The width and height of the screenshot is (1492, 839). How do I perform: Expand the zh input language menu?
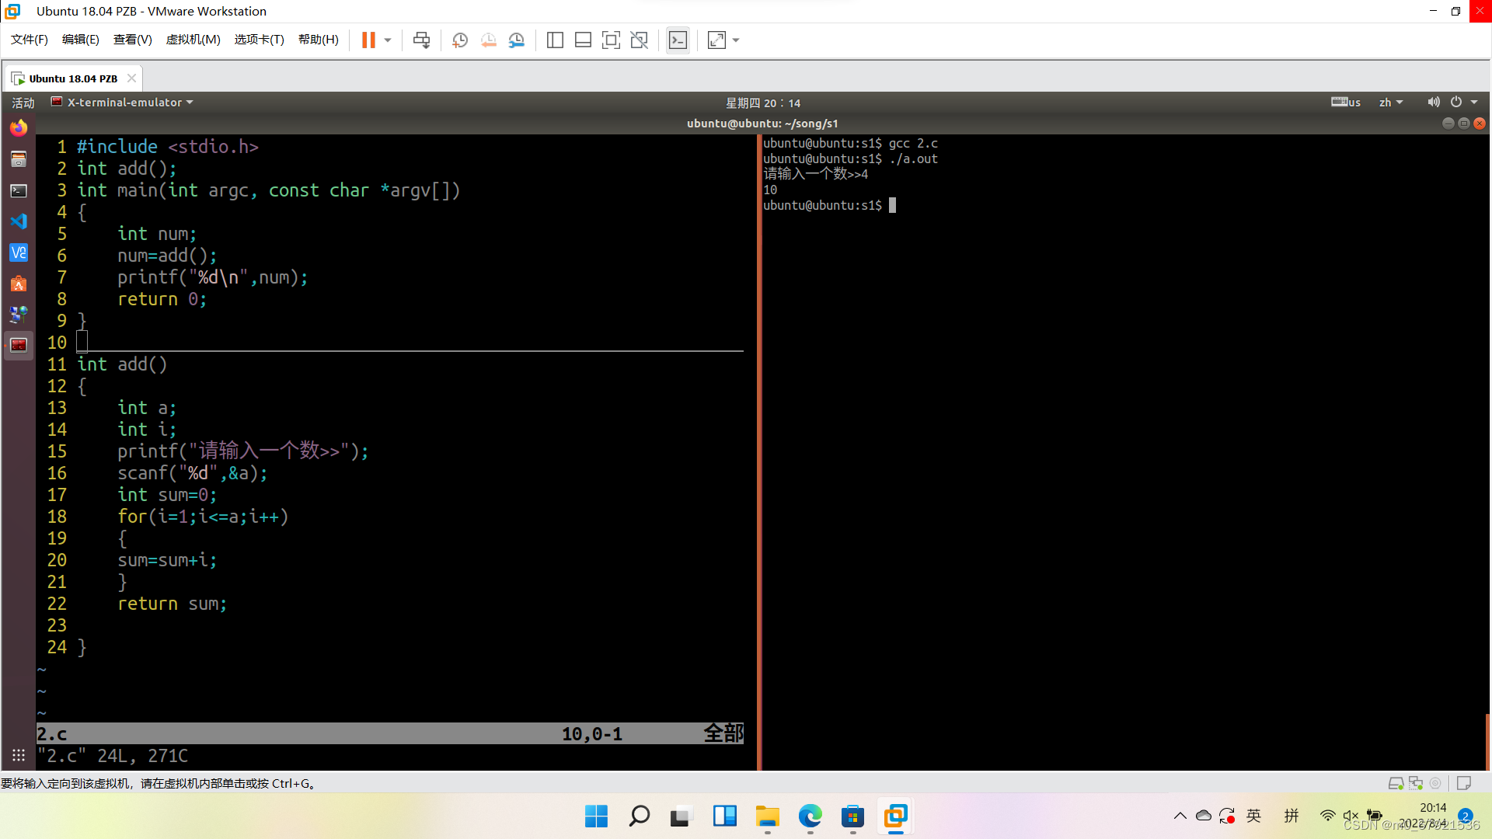(1390, 103)
